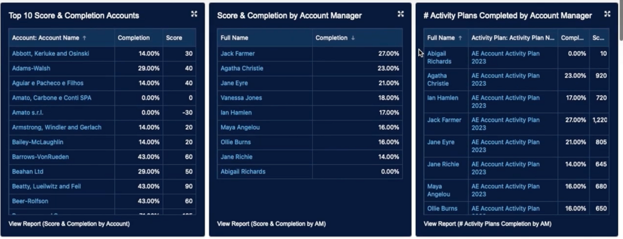623x239 pixels.
Task: Sort by Account Name column ascending arrow
Action: click(x=85, y=38)
